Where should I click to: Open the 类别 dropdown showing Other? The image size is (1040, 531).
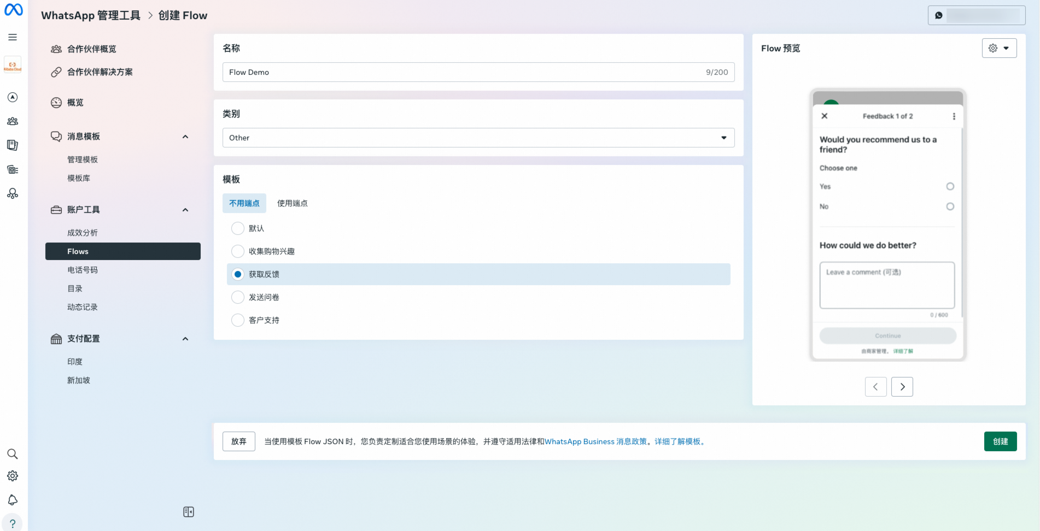tap(478, 138)
